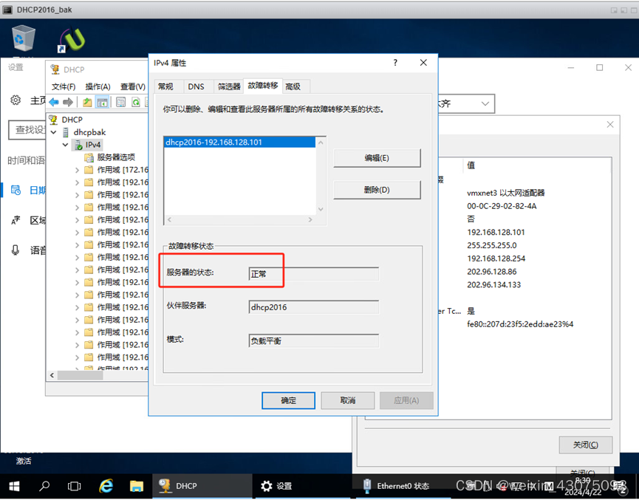
Task: Click the 编辑(E) button
Action: [377, 158]
